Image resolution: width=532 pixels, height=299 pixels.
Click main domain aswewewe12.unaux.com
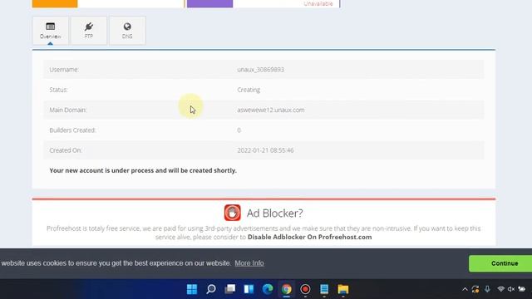tap(271, 110)
